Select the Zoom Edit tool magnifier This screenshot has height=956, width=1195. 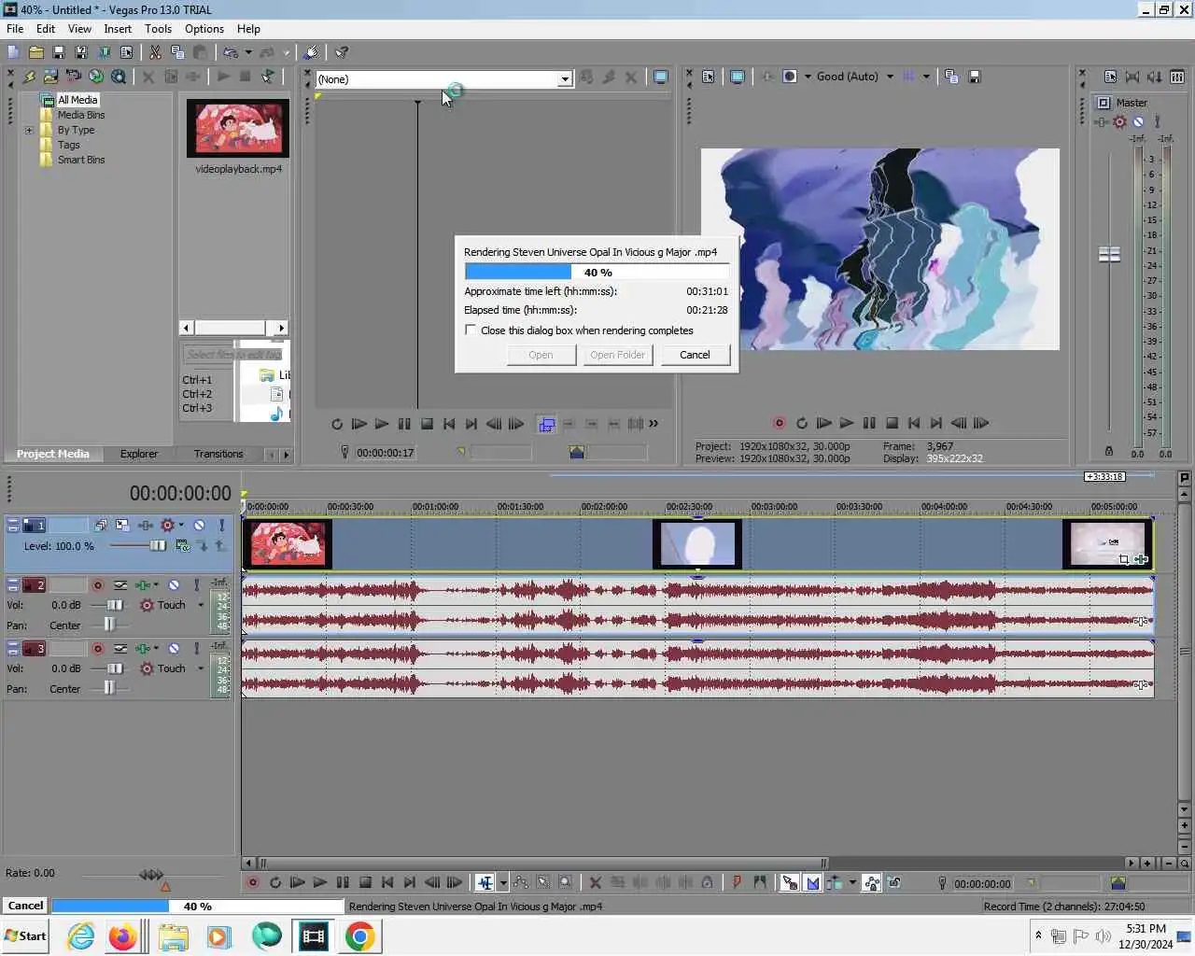566,882
